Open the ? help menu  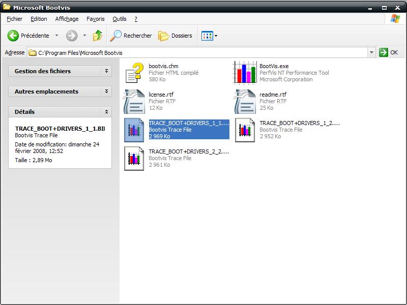(x=136, y=19)
